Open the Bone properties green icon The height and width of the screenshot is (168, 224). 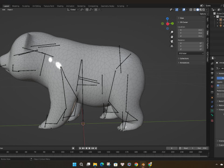pyautogui.click(x=212, y=115)
